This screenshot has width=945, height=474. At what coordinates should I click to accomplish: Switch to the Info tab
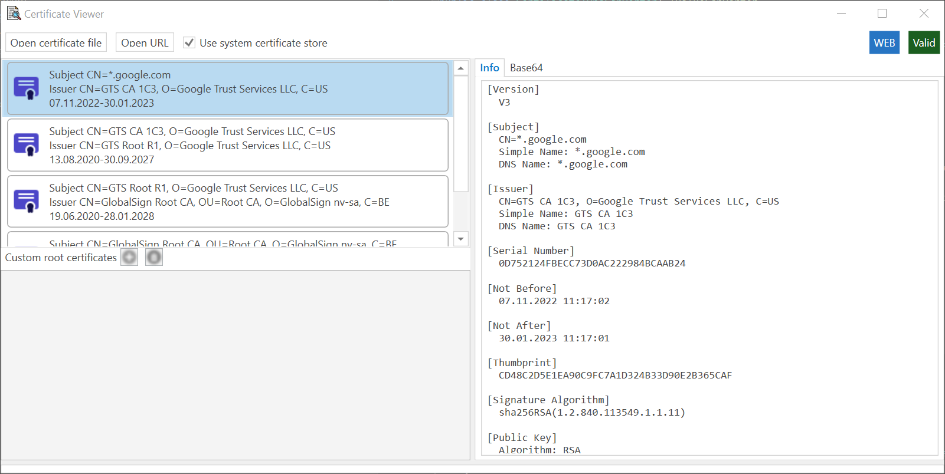coord(489,68)
